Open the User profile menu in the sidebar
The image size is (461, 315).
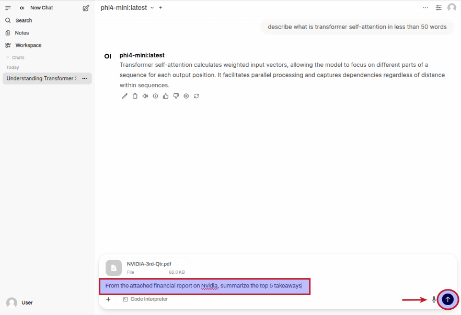[21, 302]
